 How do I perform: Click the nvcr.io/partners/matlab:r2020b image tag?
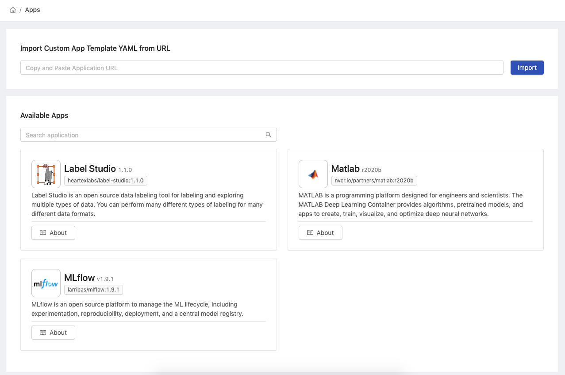click(x=374, y=180)
